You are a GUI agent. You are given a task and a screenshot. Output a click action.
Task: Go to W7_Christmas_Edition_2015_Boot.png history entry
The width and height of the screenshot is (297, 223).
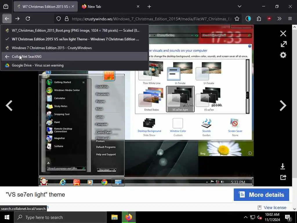pos(75,30)
